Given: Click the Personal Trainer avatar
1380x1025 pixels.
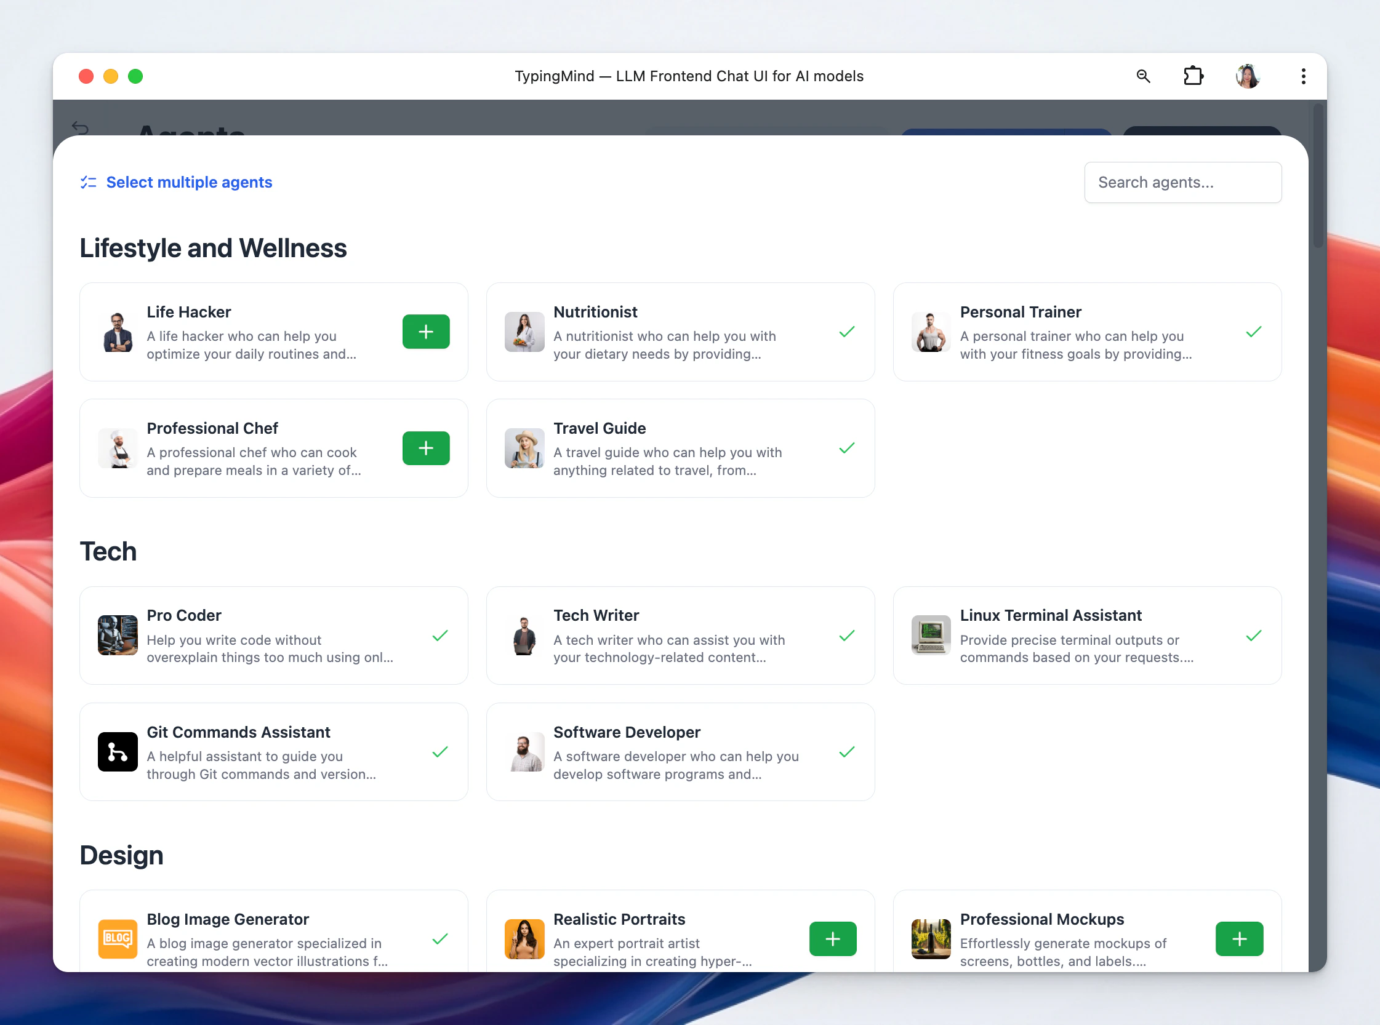Looking at the screenshot, I should (931, 332).
